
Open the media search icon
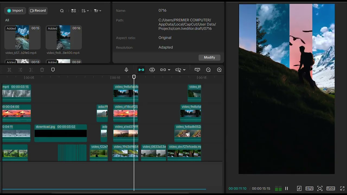point(62,11)
